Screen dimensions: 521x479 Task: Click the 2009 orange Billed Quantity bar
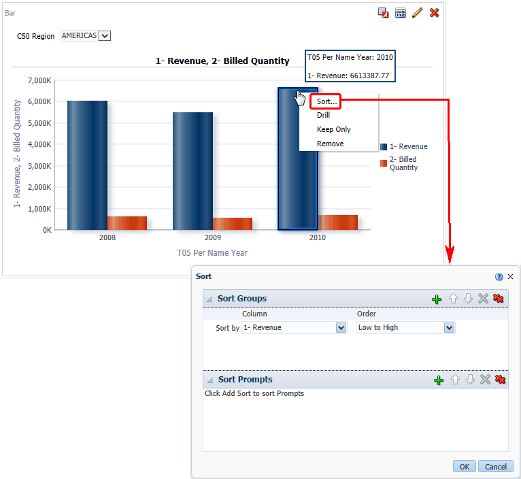(233, 224)
